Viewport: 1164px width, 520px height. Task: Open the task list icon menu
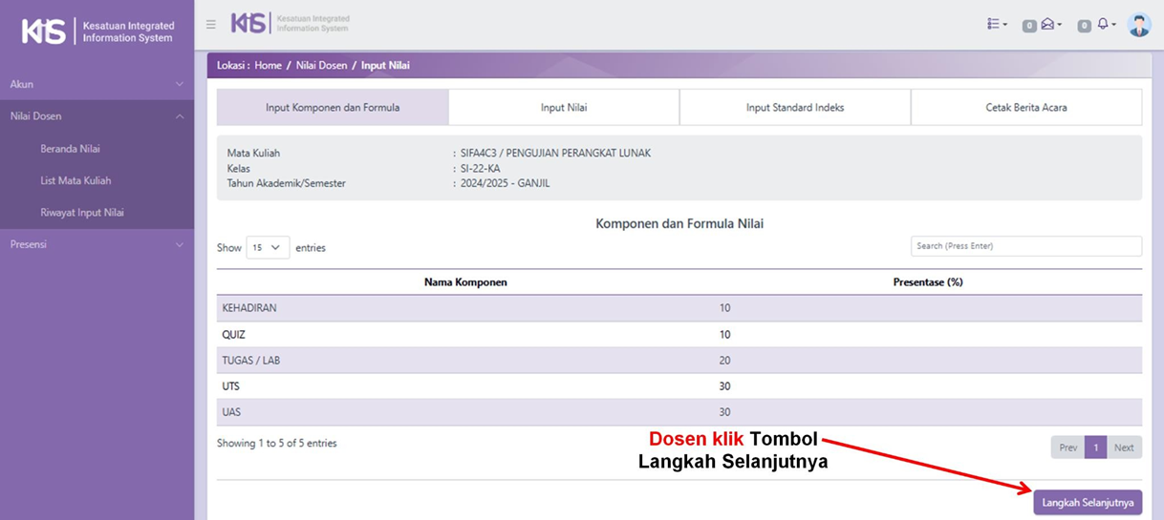pyautogui.click(x=997, y=25)
